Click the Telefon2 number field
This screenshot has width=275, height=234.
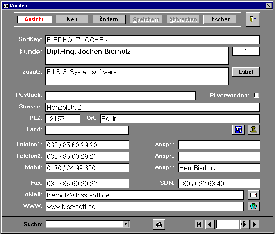click(x=87, y=156)
